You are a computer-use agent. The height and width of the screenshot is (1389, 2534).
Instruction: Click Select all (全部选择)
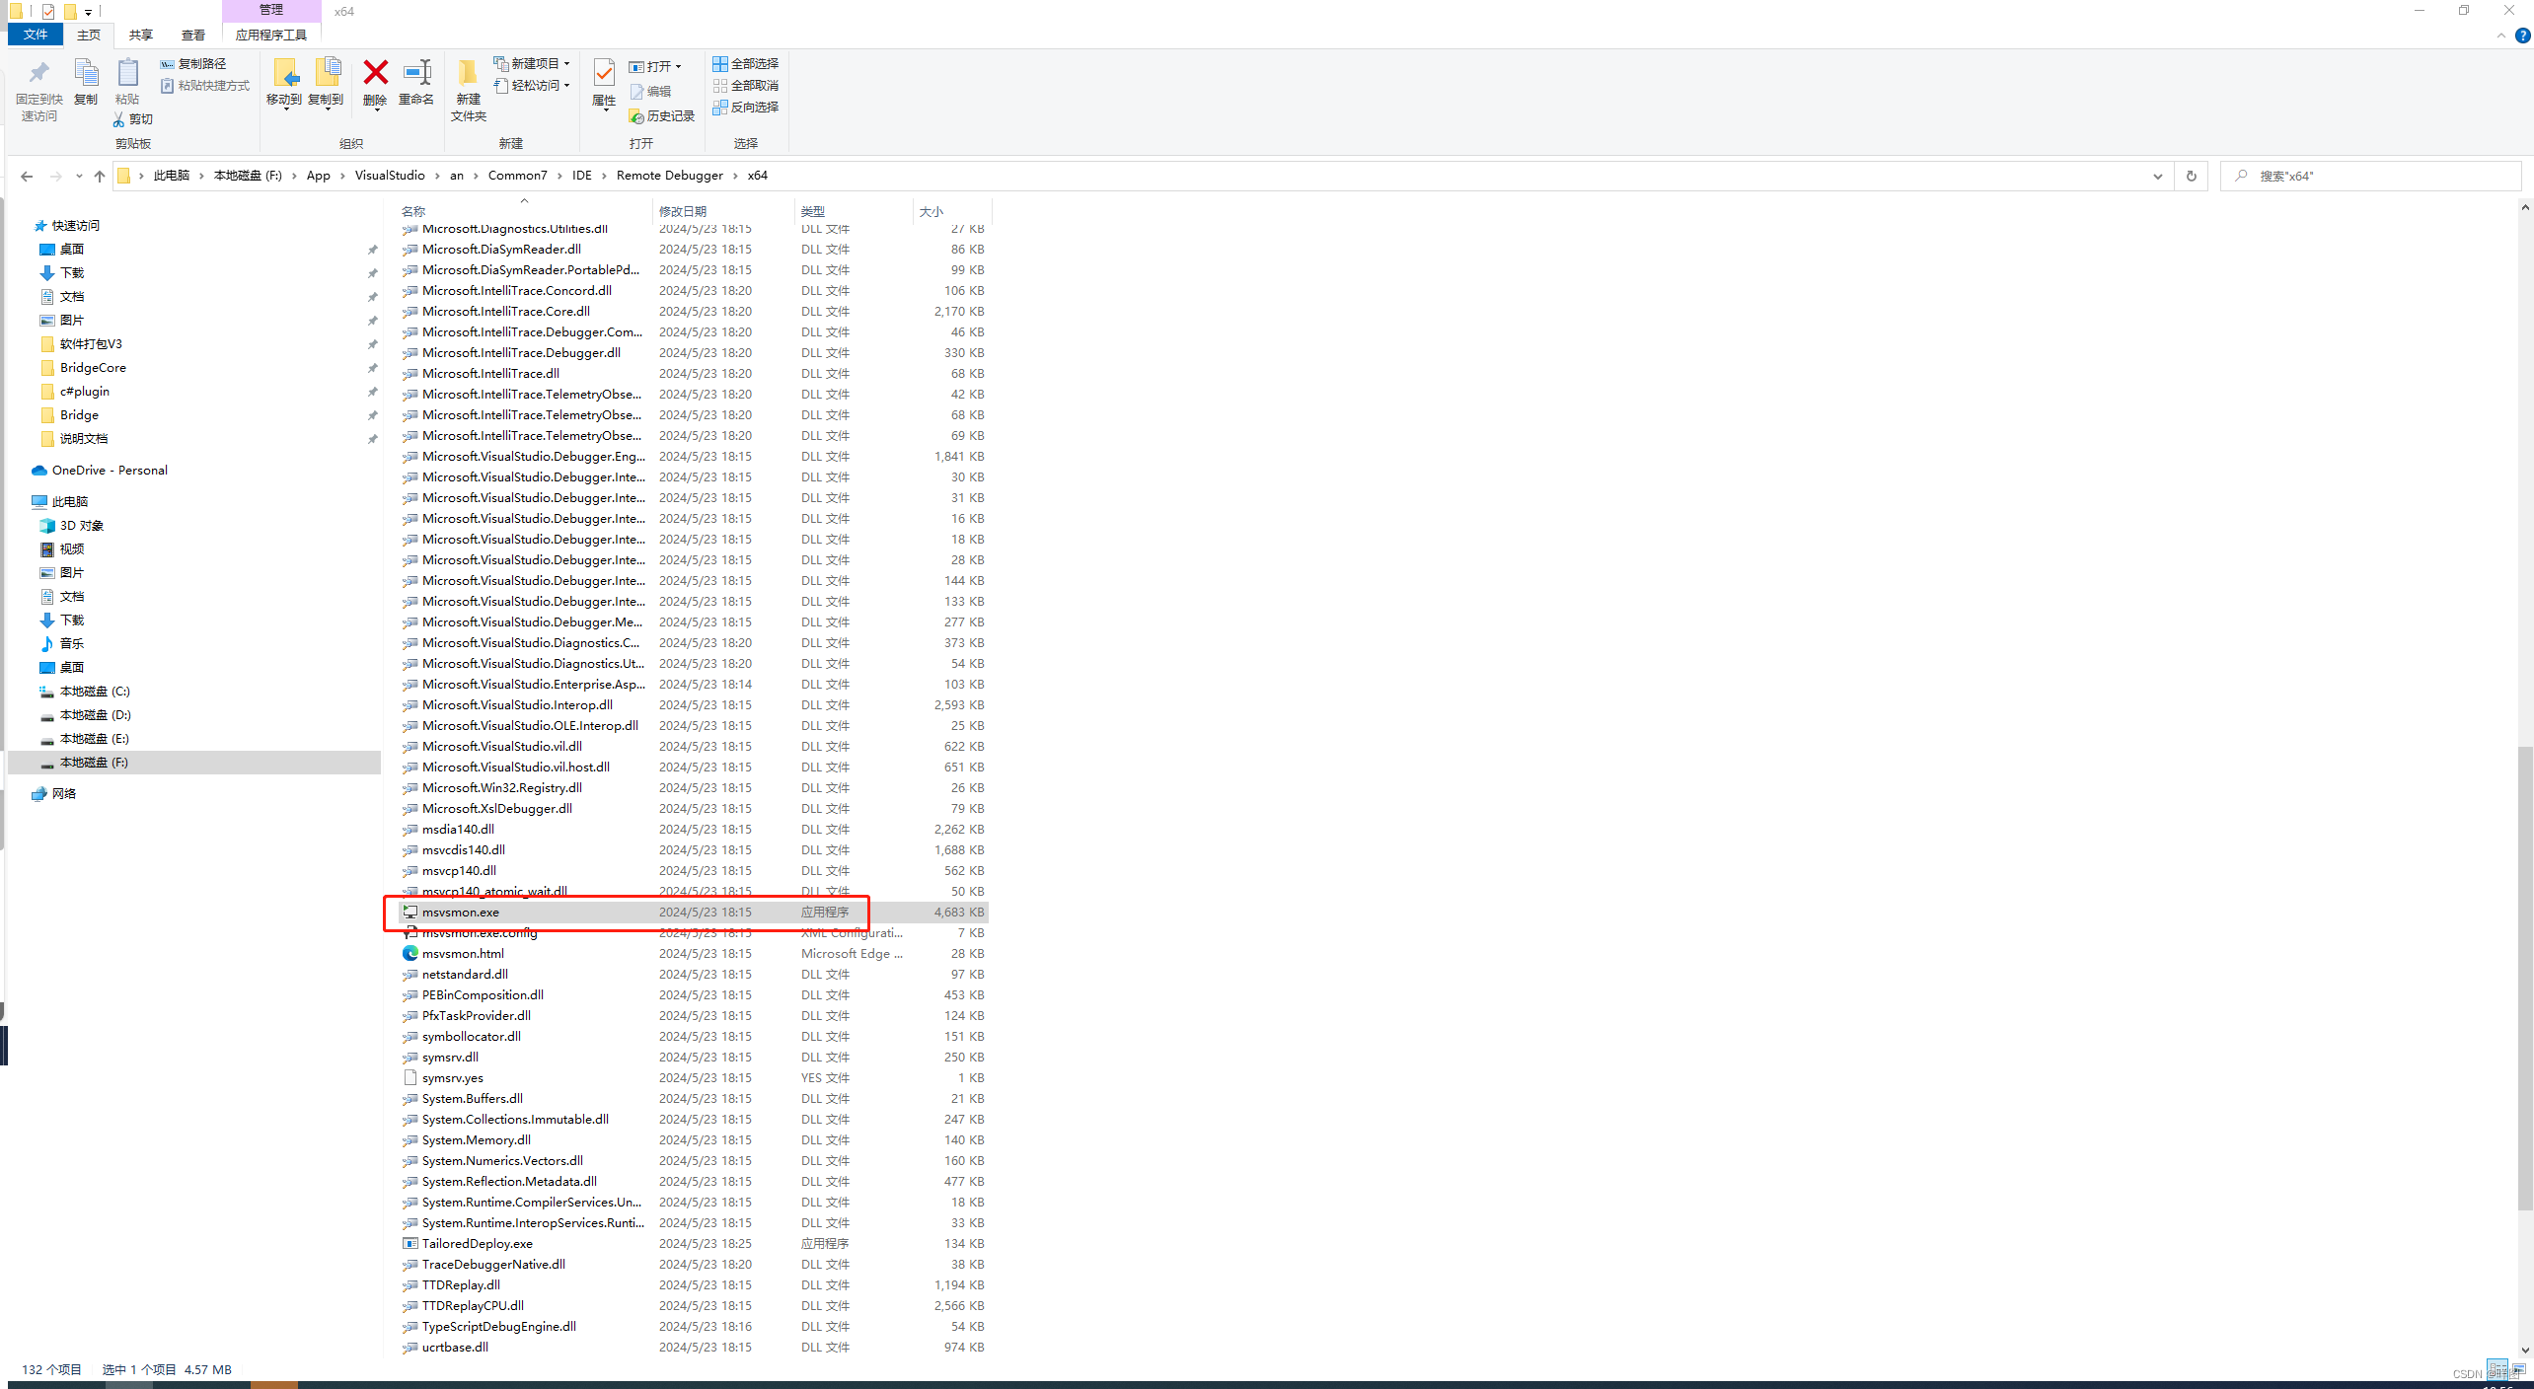(x=746, y=63)
